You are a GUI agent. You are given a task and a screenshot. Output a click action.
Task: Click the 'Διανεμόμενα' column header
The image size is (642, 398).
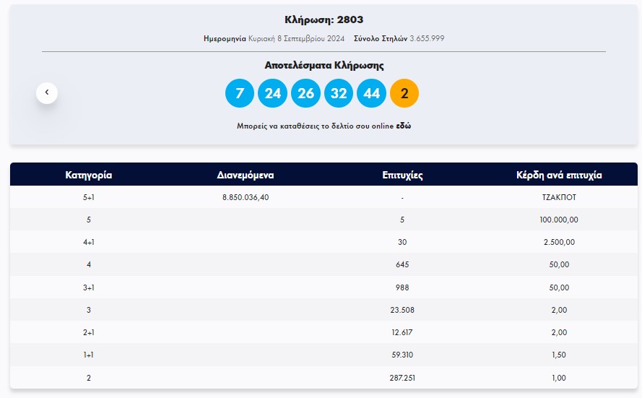coord(246,175)
